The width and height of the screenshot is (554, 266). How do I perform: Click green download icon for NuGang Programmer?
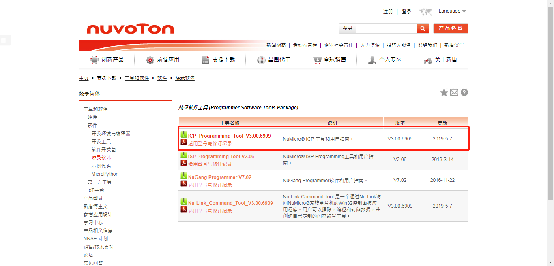(184, 176)
